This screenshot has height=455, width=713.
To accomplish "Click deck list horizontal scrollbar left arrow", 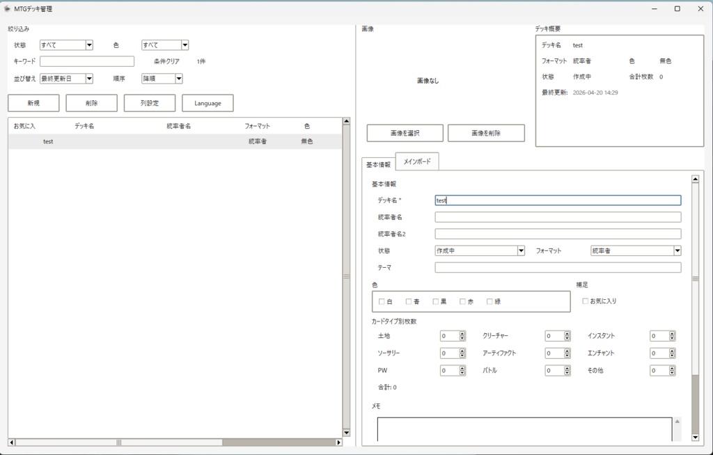I will point(12,442).
